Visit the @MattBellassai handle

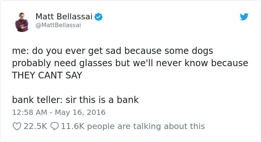point(58,25)
